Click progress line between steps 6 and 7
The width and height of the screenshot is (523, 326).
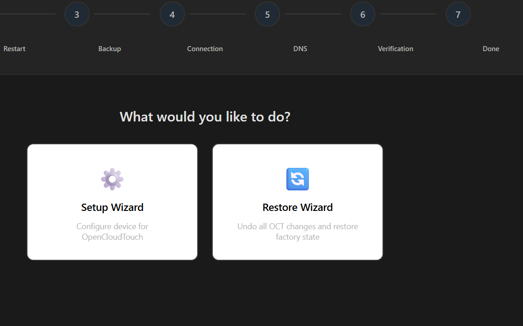[x=408, y=14]
